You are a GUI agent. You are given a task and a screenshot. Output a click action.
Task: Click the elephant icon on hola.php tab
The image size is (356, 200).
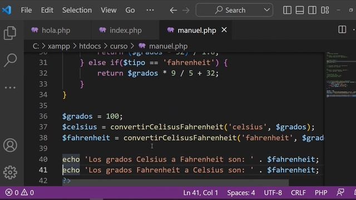pos(34,30)
